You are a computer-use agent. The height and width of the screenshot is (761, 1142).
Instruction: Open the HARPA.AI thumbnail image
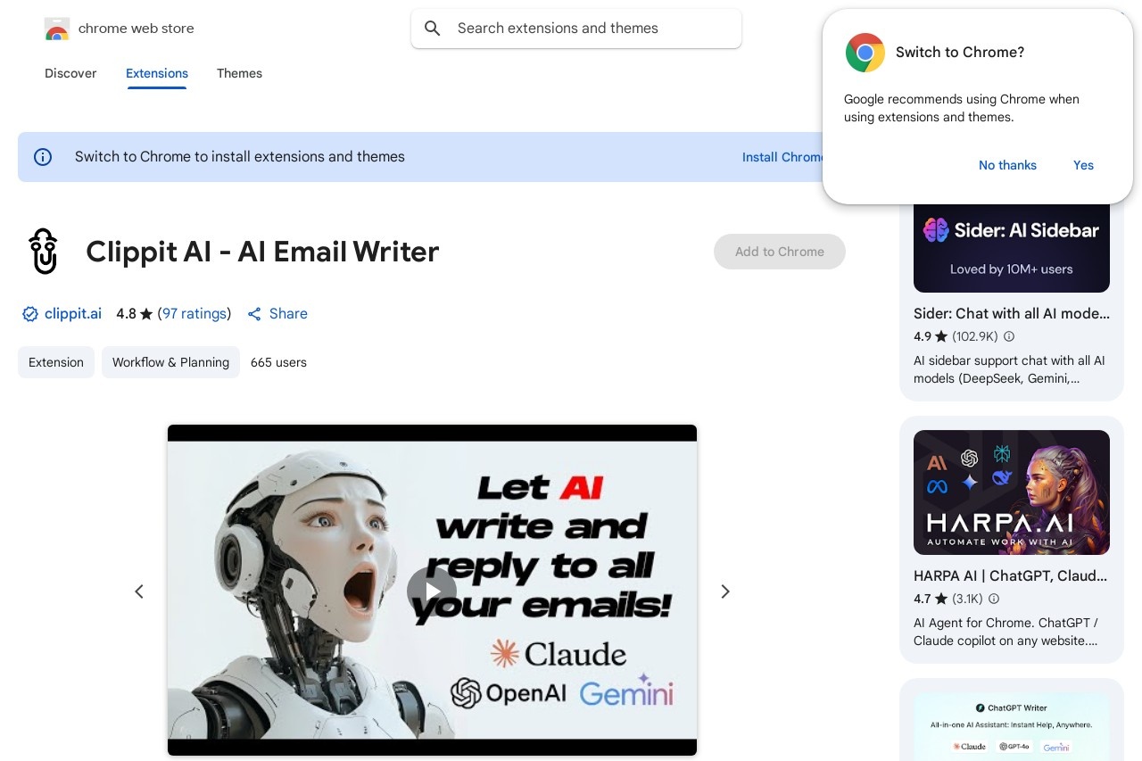click(1012, 492)
